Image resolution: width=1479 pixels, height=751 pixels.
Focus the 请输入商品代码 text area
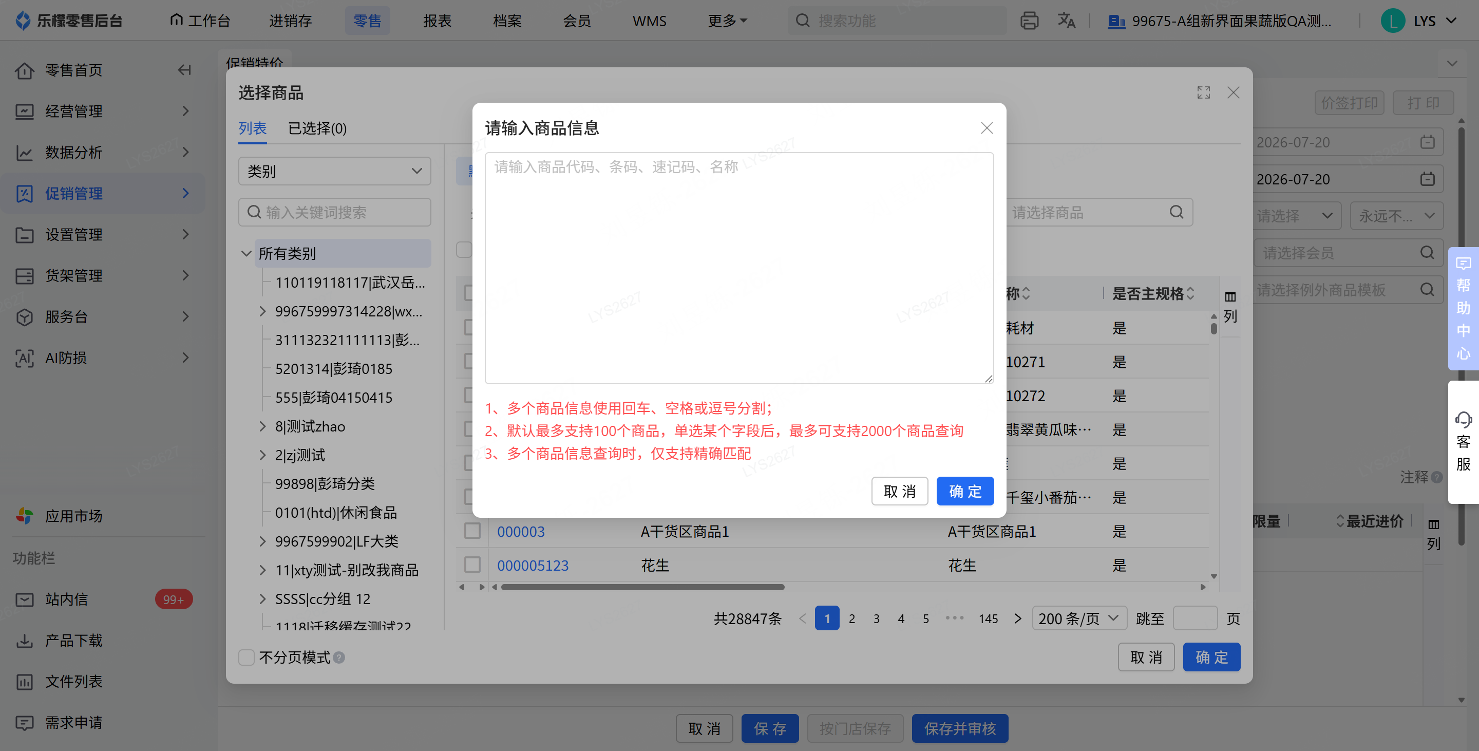click(739, 268)
